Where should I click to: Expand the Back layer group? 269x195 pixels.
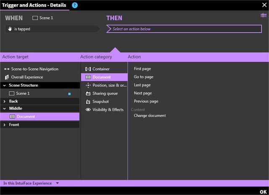coord(5,101)
